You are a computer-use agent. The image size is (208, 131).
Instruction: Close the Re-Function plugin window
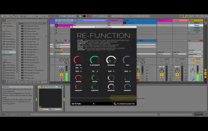click(72, 27)
